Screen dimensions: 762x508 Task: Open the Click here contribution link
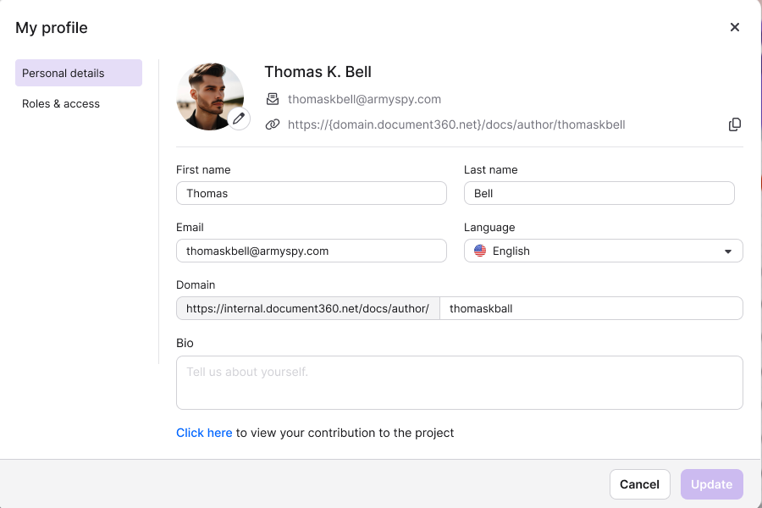click(x=204, y=433)
